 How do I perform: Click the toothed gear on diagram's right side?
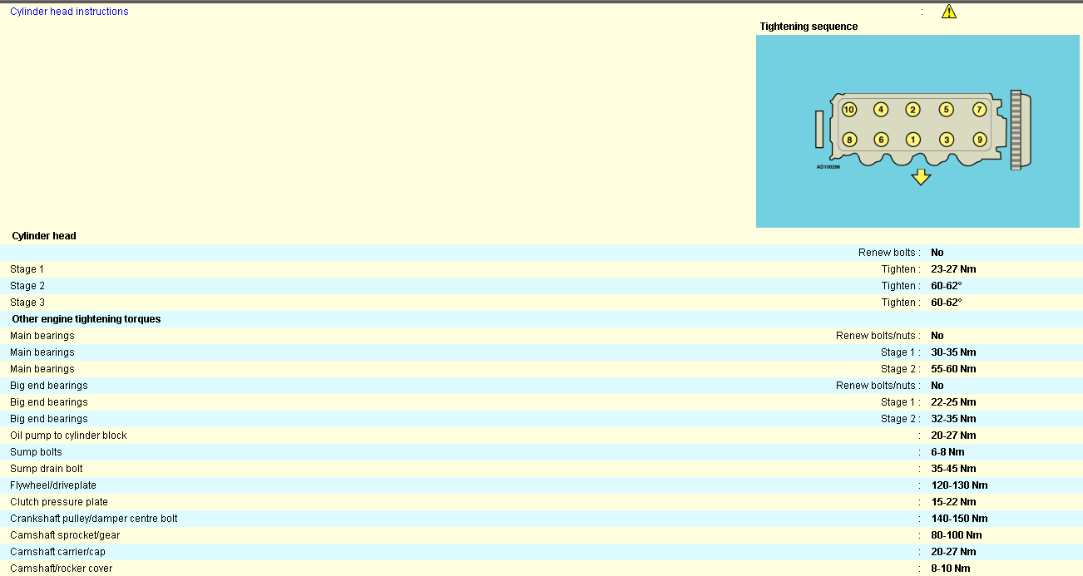point(1016,130)
